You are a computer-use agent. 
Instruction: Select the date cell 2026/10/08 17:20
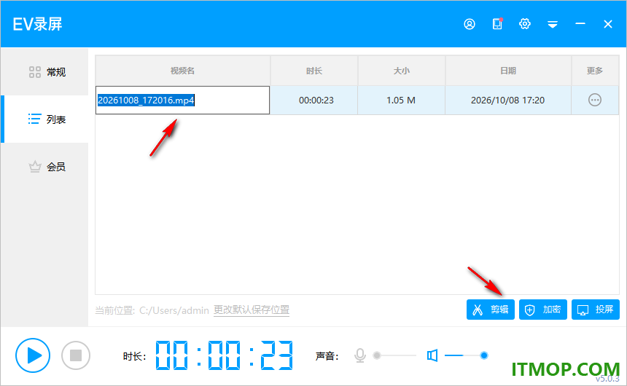tap(508, 101)
